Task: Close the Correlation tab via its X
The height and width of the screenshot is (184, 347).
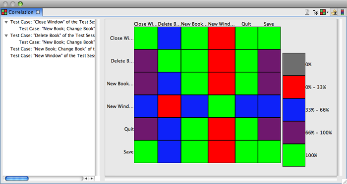Action: coord(38,12)
